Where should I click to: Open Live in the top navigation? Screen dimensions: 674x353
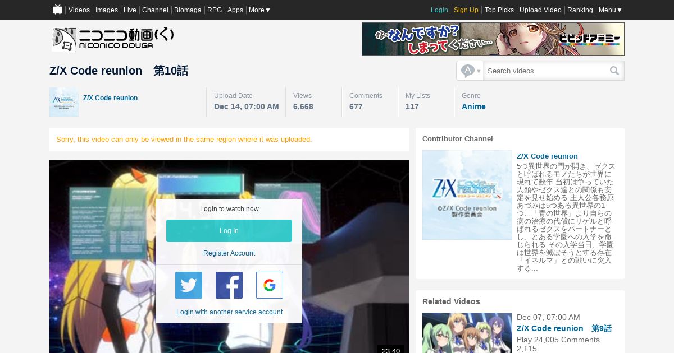(130, 10)
